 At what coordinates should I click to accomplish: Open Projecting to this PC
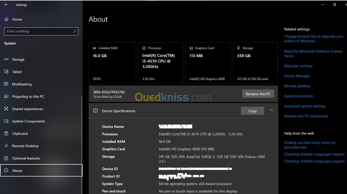28,96
